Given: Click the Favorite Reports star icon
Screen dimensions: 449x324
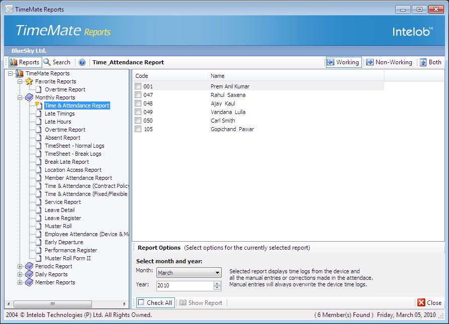Looking at the screenshot, I should tap(29, 81).
